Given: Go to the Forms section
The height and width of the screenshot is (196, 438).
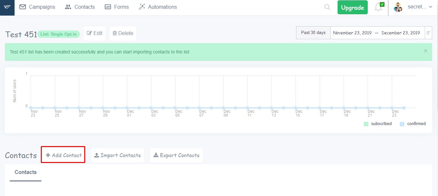Looking at the screenshot, I should coord(117,7).
